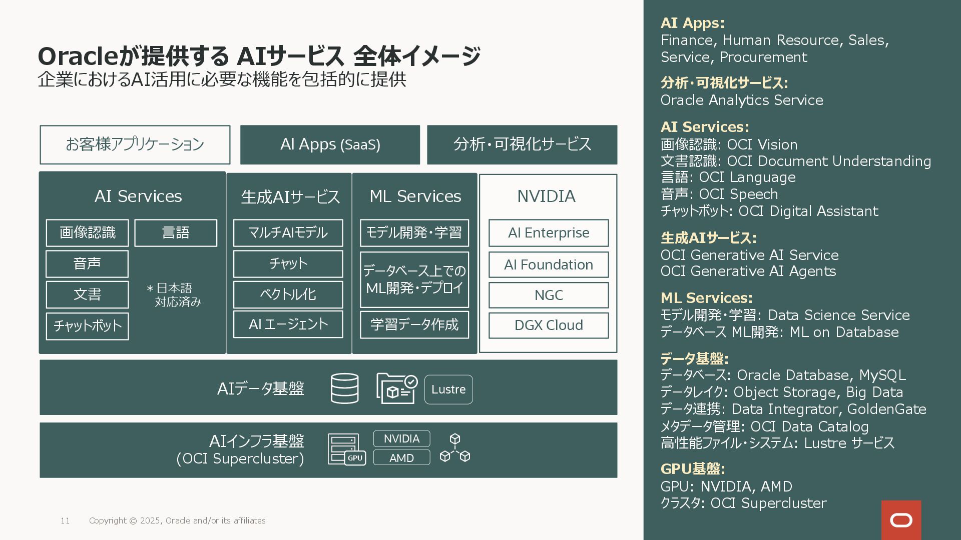Select データベース上でのML開発・デプロイ box

[414, 279]
